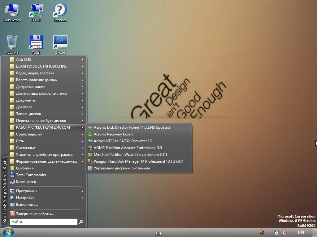This screenshot has width=317, height=237.
Task: Click the Компьютер icon in start menu
Action: [x=12, y=182]
